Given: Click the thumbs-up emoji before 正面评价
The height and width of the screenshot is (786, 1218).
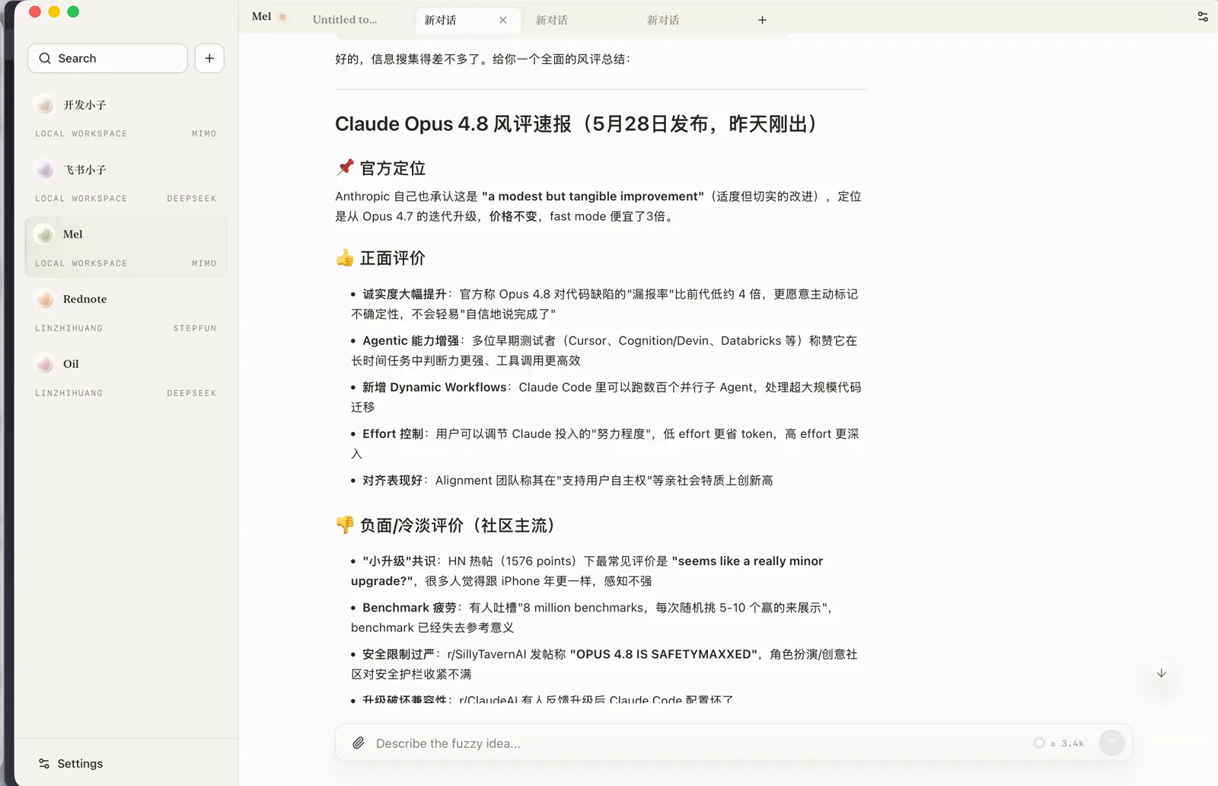Looking at the screenshot, I should click(x=345, y=257).
